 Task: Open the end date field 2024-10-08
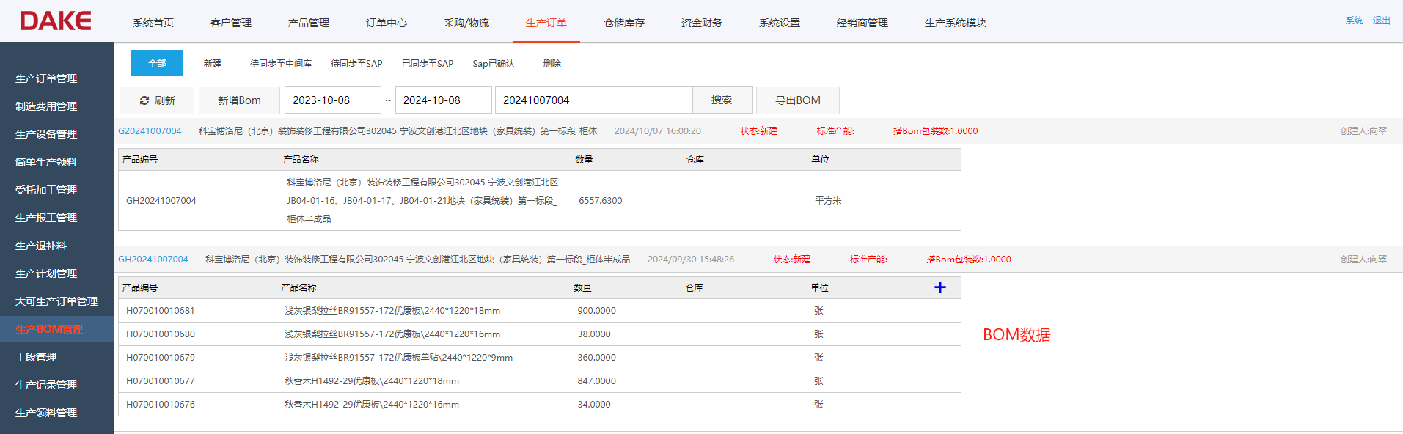[443, 100]
